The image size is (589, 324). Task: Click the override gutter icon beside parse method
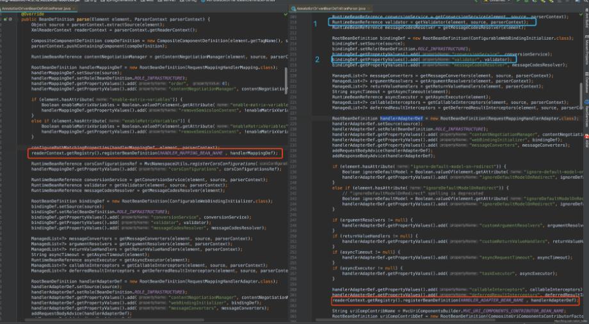6,19
